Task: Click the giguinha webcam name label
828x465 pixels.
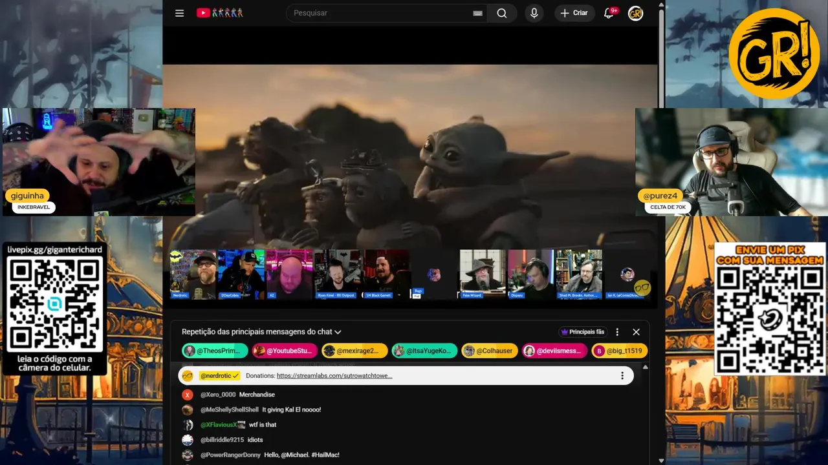Action: [x=27, y=196]
